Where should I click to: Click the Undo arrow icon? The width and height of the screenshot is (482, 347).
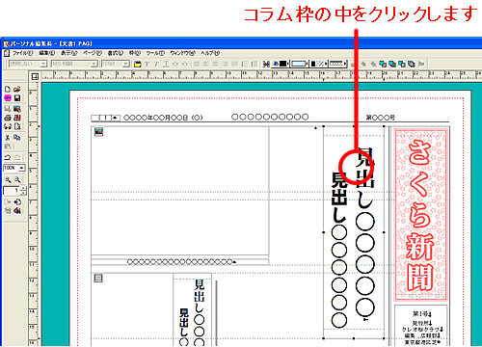click(x=8, y=157)
